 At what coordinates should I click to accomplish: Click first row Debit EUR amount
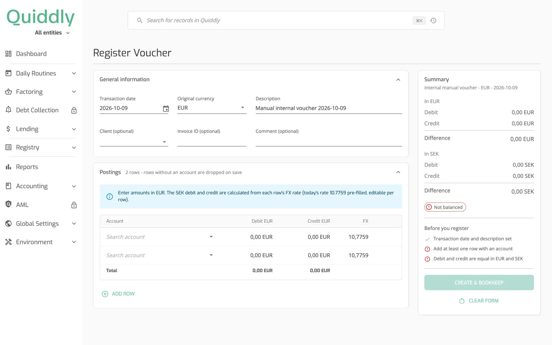click(261, 237)
